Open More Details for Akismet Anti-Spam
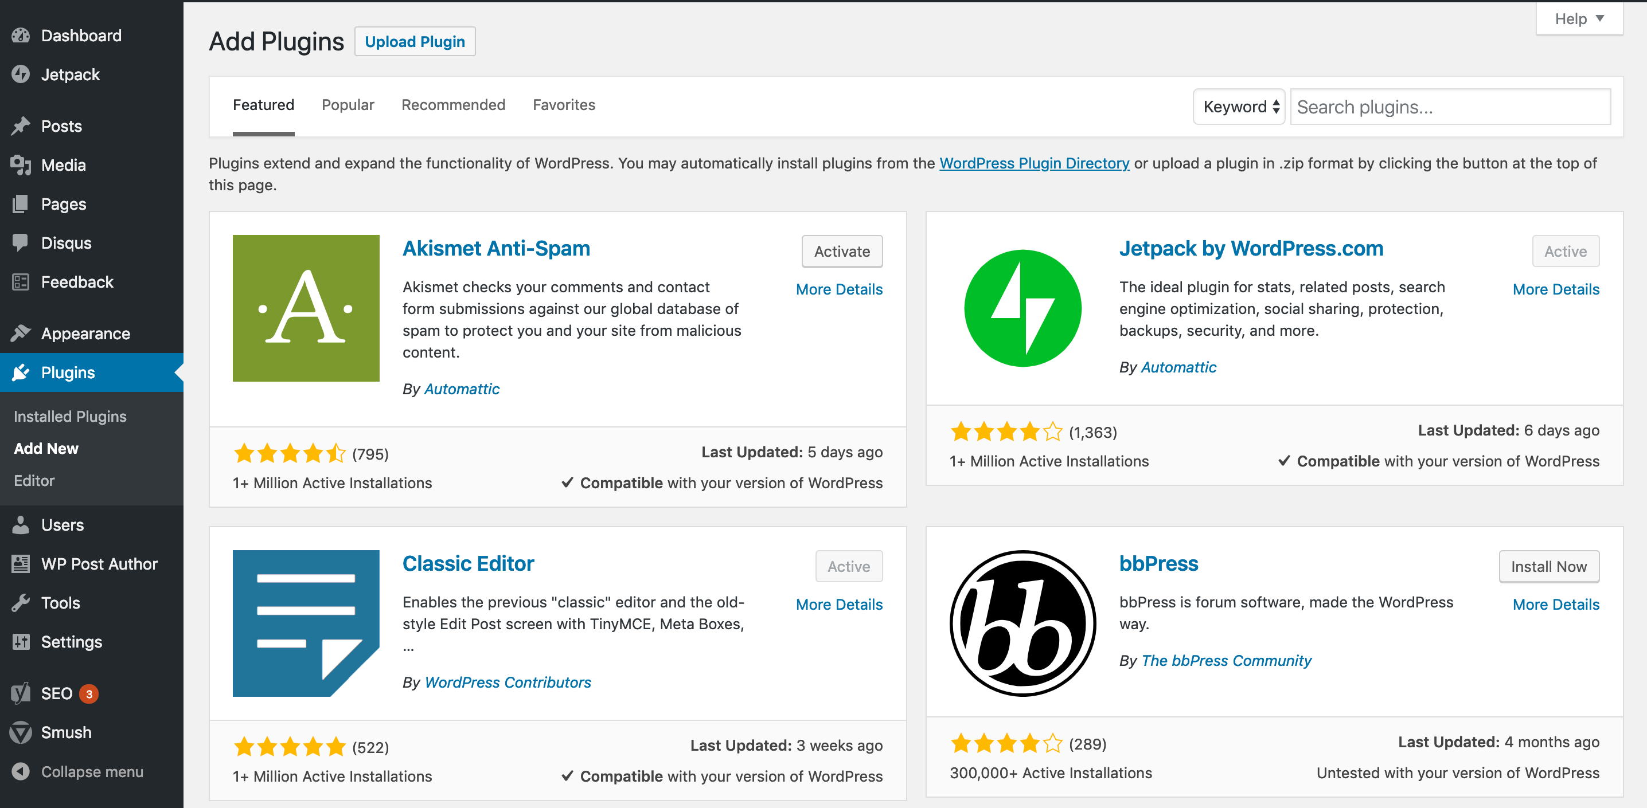1647x808 pixels. click(x=839, y=289)
